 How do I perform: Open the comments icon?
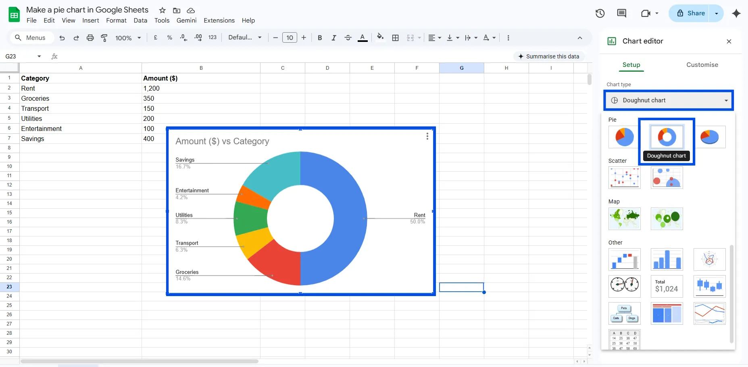(621, 13)
